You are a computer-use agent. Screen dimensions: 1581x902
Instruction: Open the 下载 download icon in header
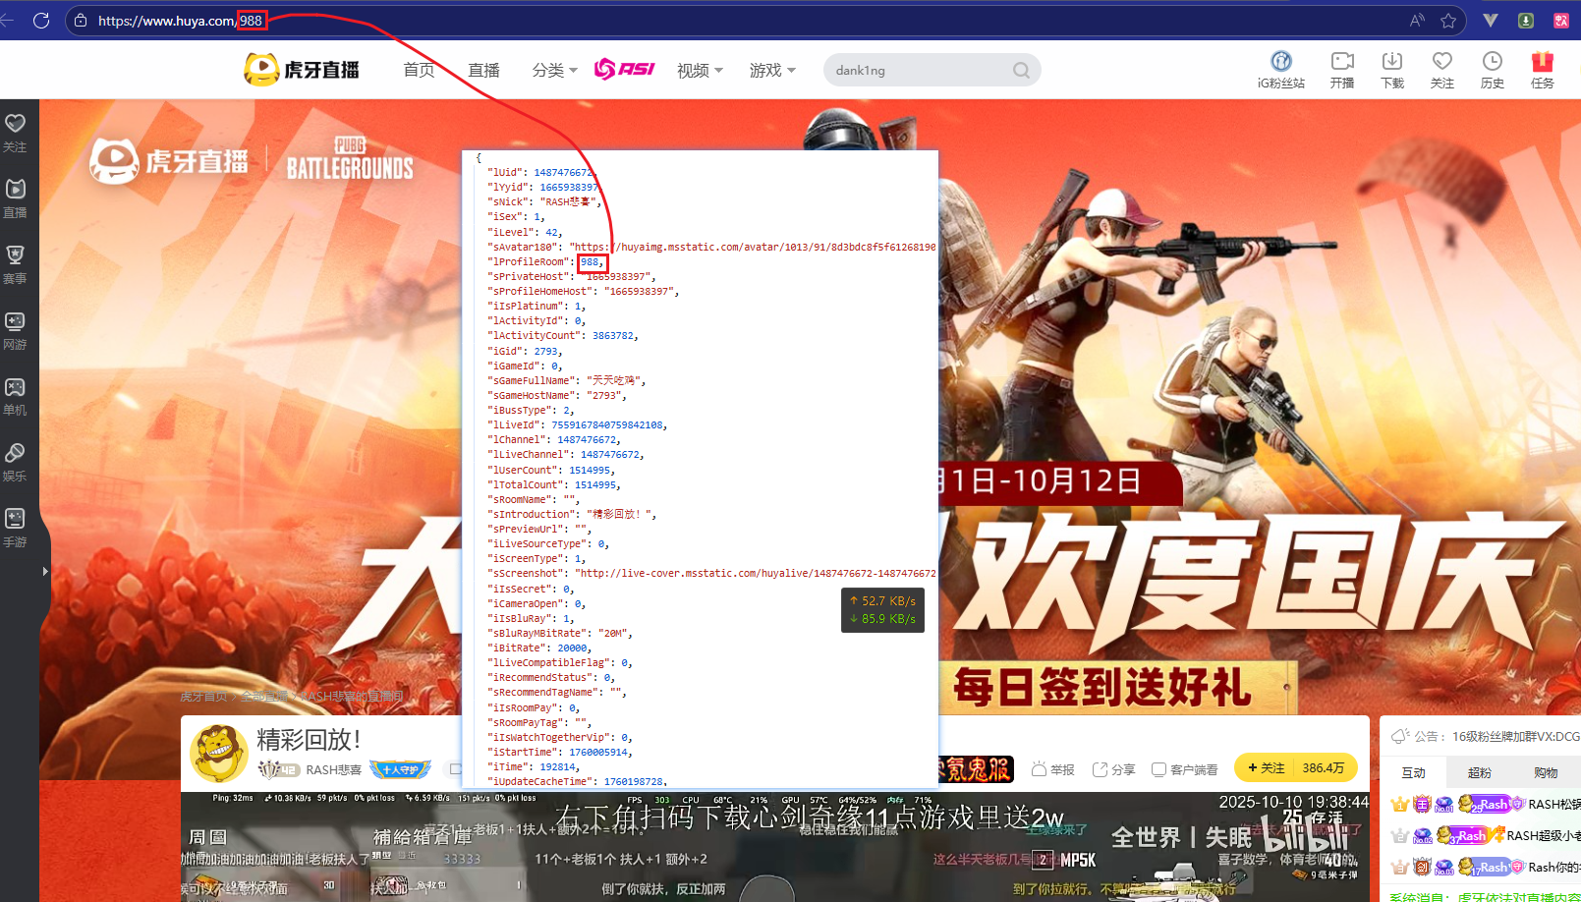1392,70
